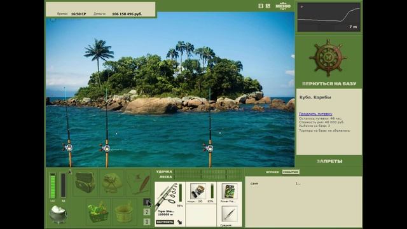Open the Меню button at top

coord(283,6)
